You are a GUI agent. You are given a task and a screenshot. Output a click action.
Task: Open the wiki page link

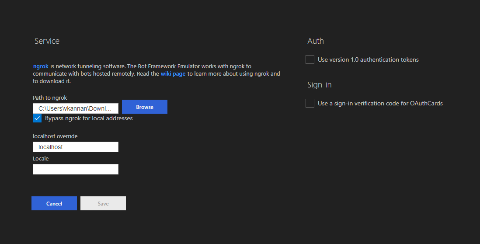173,74
